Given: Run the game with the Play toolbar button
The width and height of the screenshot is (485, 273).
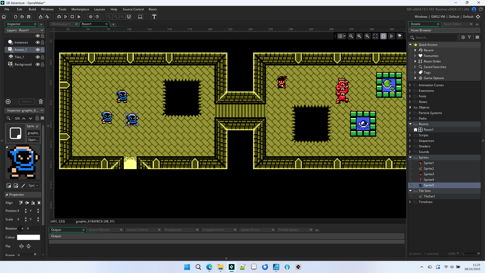Looking at the screenshot, I should coord(66,17).
